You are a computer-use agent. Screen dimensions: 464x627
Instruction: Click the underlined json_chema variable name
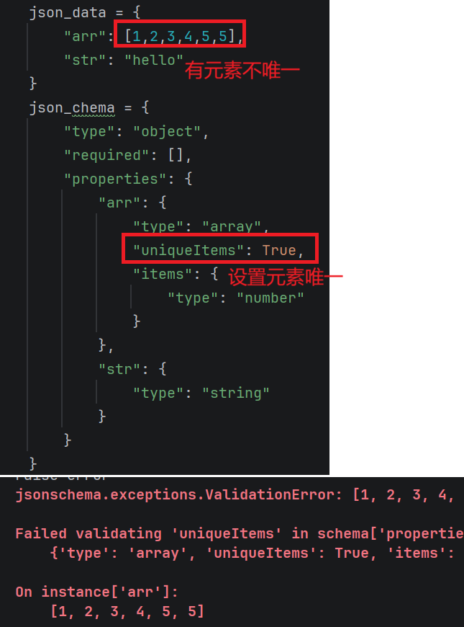pos(72,108)
